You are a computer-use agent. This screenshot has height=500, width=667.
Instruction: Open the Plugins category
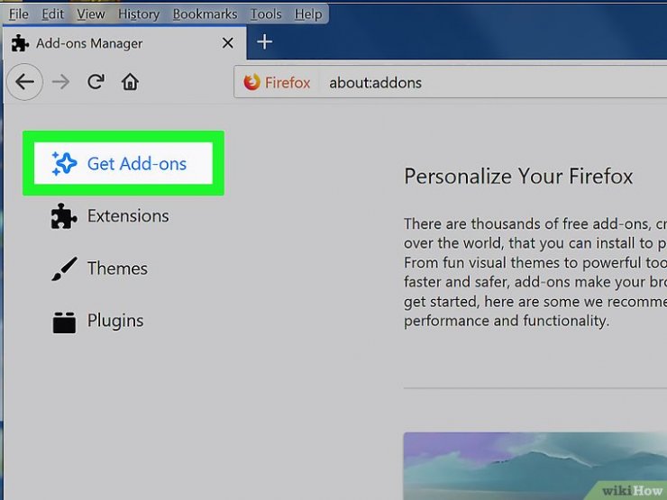click(x=97, y=322)
